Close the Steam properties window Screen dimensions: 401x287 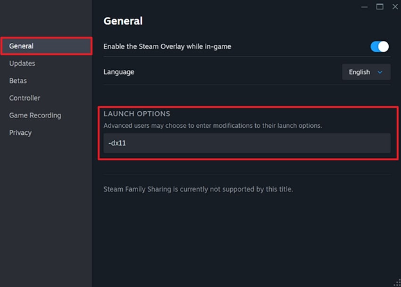coord(395,7)
